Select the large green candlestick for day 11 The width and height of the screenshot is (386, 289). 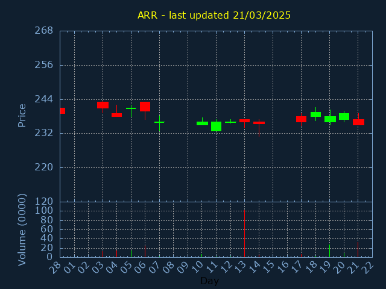tap(216, 126)
